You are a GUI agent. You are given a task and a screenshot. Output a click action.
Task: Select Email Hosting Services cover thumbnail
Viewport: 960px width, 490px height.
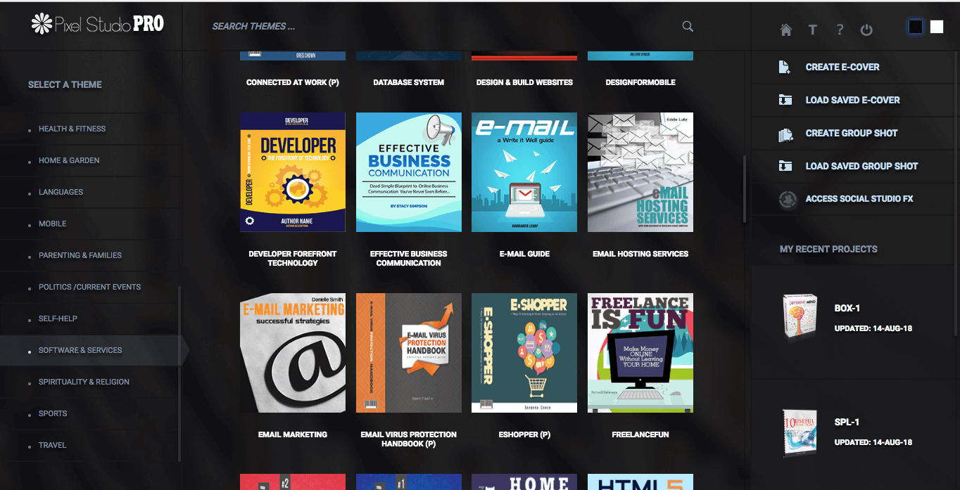click(x=640, y=172)
